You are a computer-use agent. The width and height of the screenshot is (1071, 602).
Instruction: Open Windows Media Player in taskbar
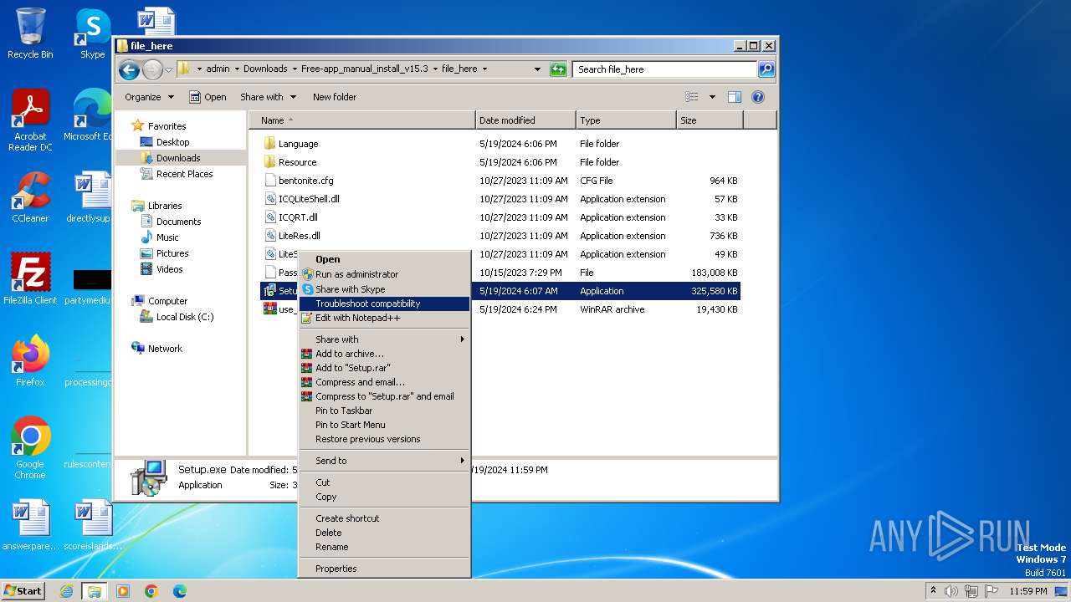coord(123,591)
